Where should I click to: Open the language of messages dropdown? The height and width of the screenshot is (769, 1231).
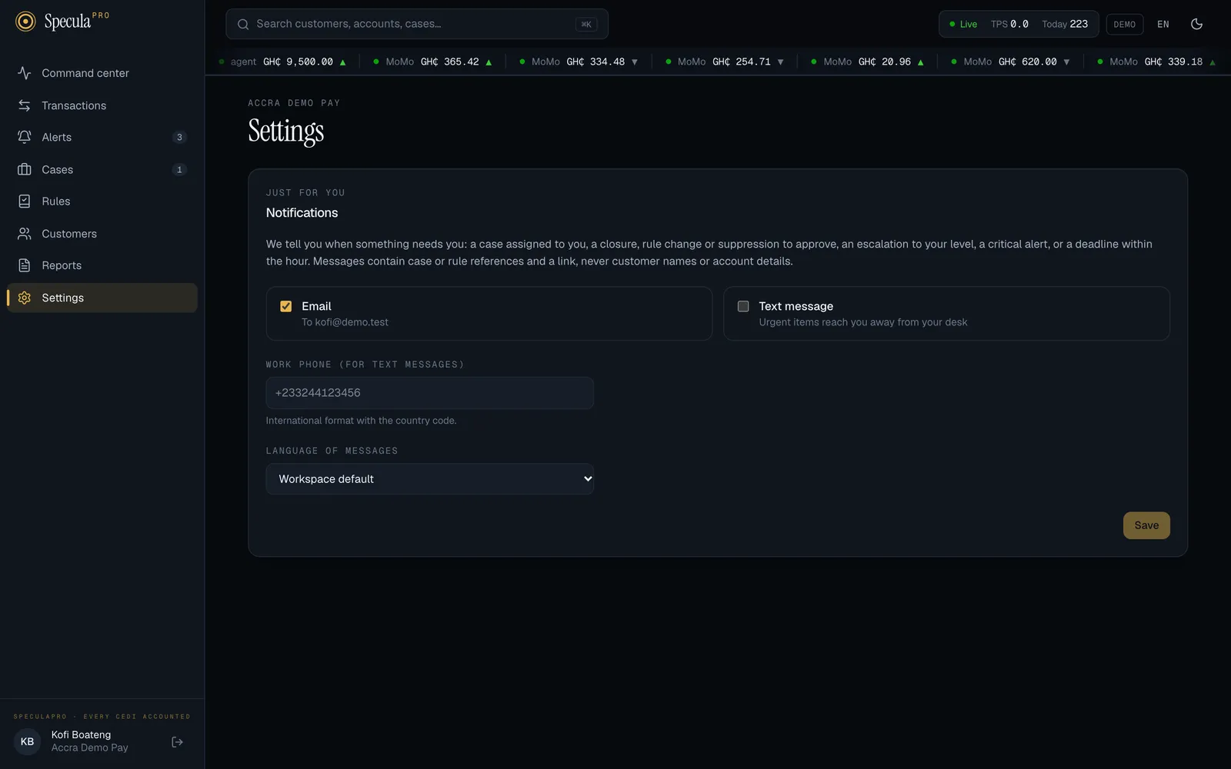(x=429, y=478)
